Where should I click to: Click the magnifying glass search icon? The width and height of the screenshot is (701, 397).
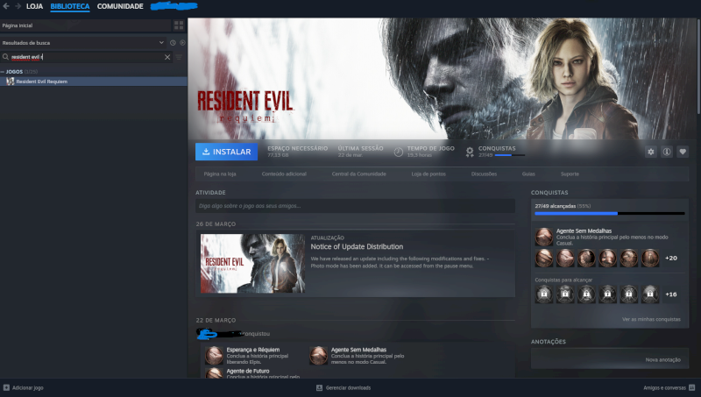pyautogui.click(x=6, y=57)
